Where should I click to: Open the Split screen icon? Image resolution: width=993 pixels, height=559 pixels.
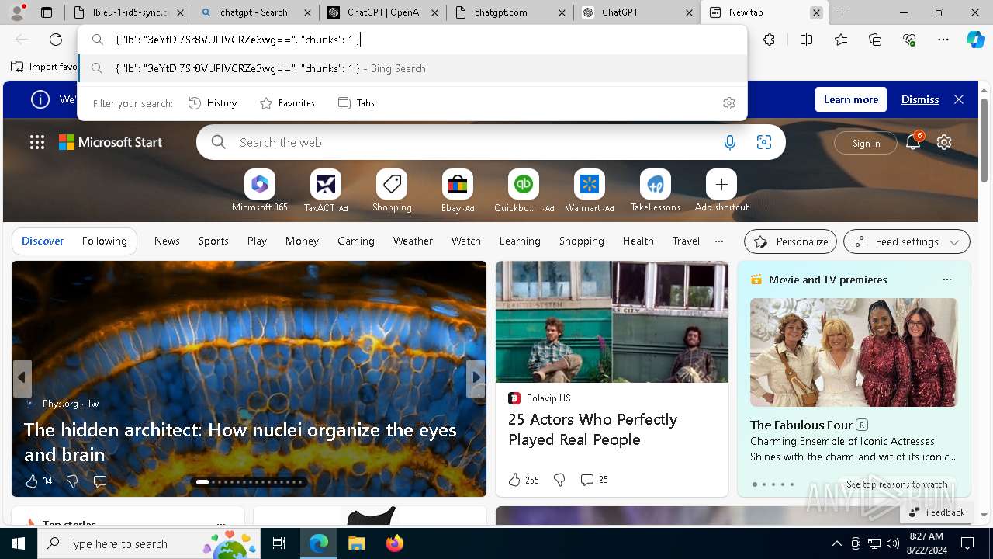tap(806, 40)
